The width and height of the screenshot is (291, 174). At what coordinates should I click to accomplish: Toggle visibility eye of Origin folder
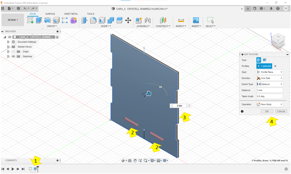pyautogui.click(x=13, y=52)
